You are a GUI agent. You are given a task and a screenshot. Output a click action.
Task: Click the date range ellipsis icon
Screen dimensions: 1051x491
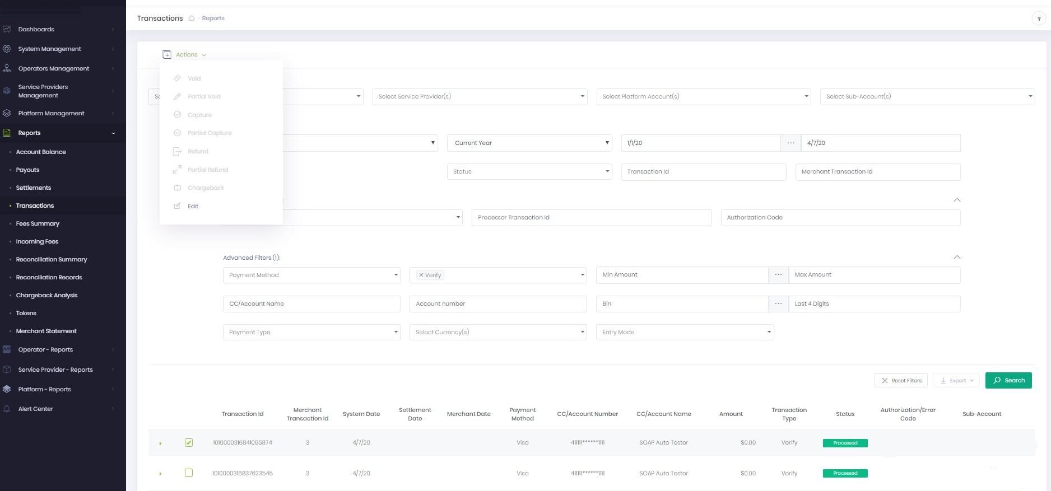point(790,143)
